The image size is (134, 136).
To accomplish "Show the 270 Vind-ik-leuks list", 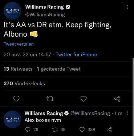I will (24, 83).
